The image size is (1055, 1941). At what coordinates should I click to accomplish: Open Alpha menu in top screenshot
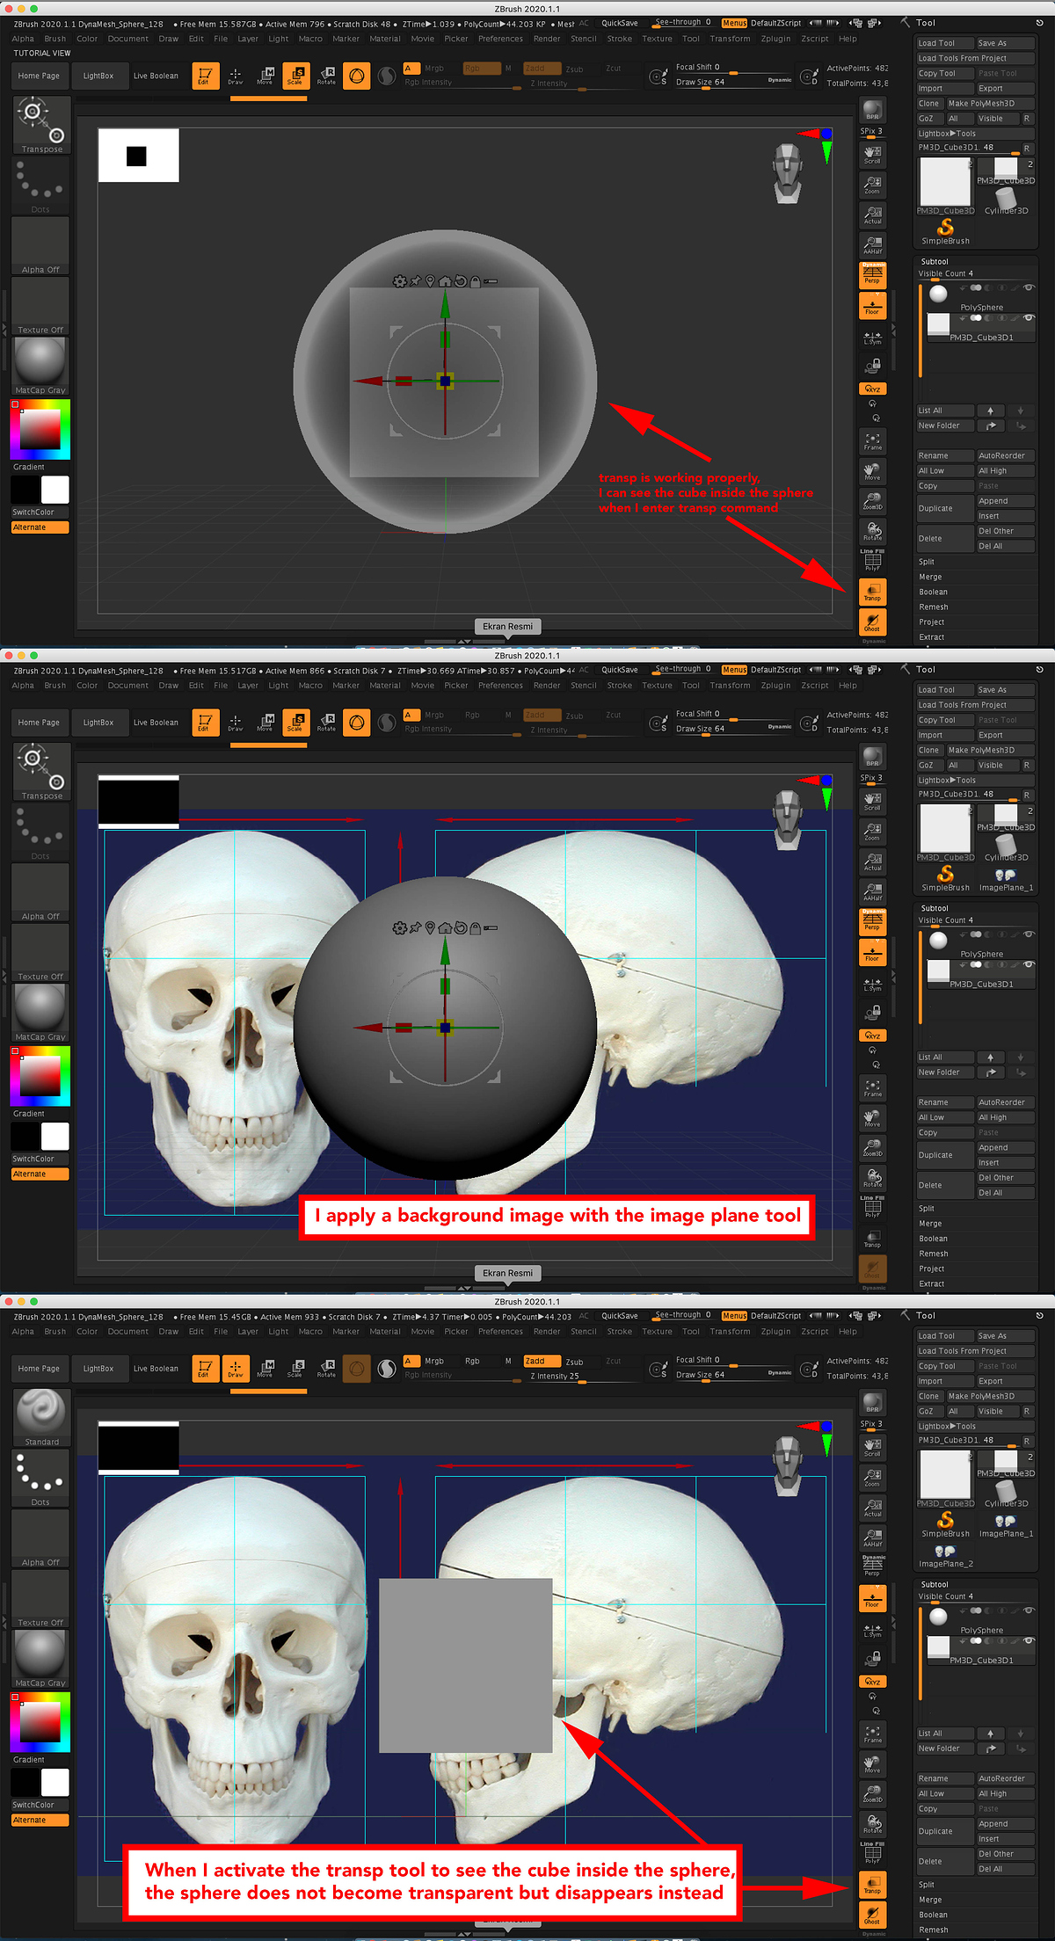23,39
